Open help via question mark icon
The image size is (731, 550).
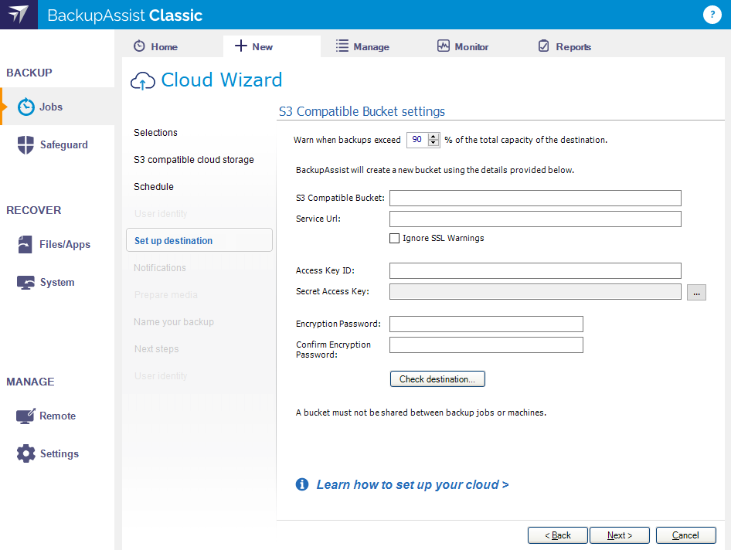pos(712,15)
